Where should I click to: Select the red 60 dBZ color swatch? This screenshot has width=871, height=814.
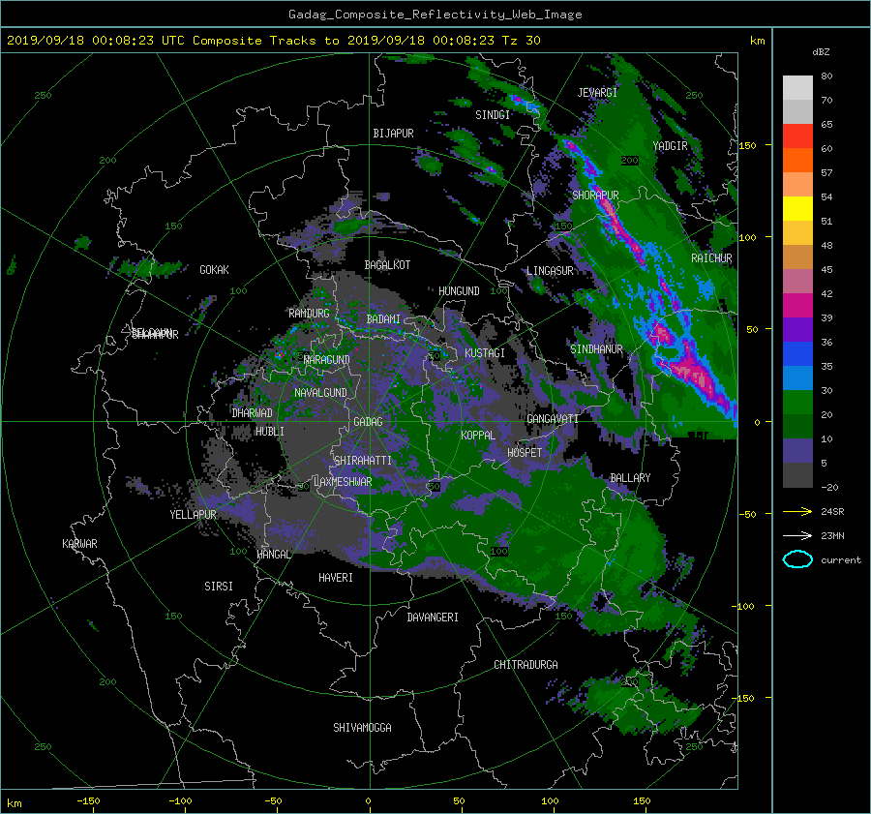click(797, 136)
